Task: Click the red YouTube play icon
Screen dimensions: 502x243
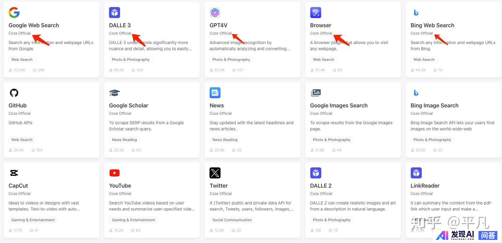Action: point(115,173)
